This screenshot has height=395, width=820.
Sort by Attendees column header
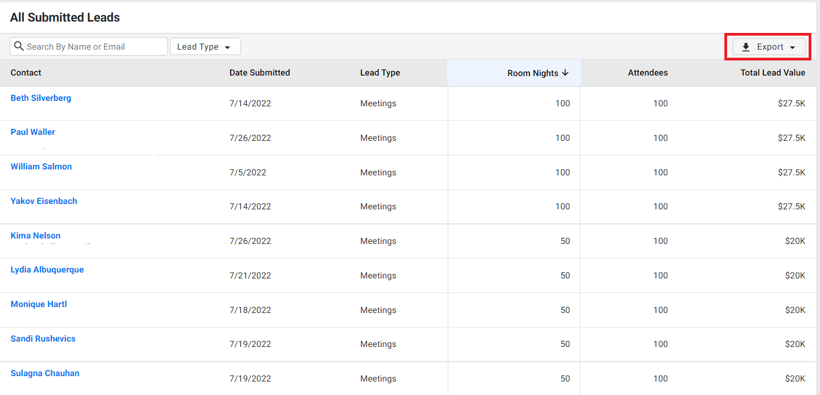pyautogui.click(x=648, y=72)
